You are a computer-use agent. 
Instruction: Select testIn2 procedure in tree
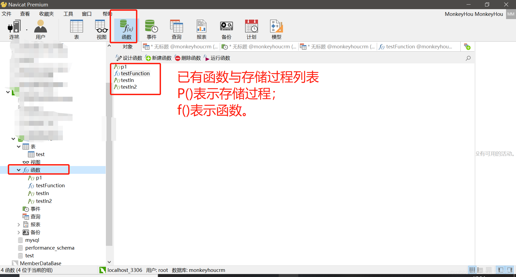click(x=40, y=201)
